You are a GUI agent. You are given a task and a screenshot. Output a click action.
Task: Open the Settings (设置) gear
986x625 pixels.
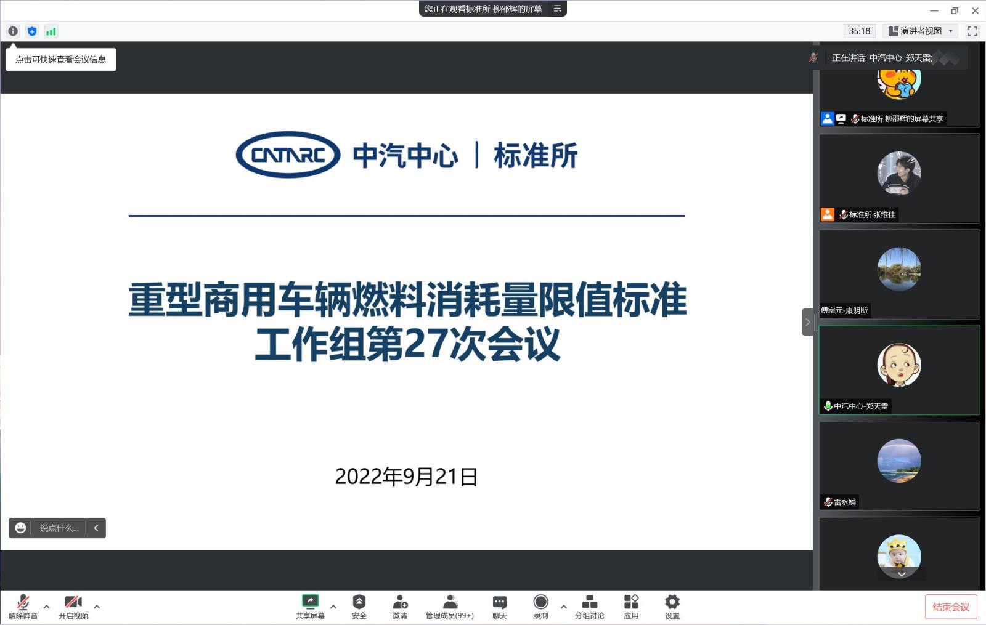point(672,606)
